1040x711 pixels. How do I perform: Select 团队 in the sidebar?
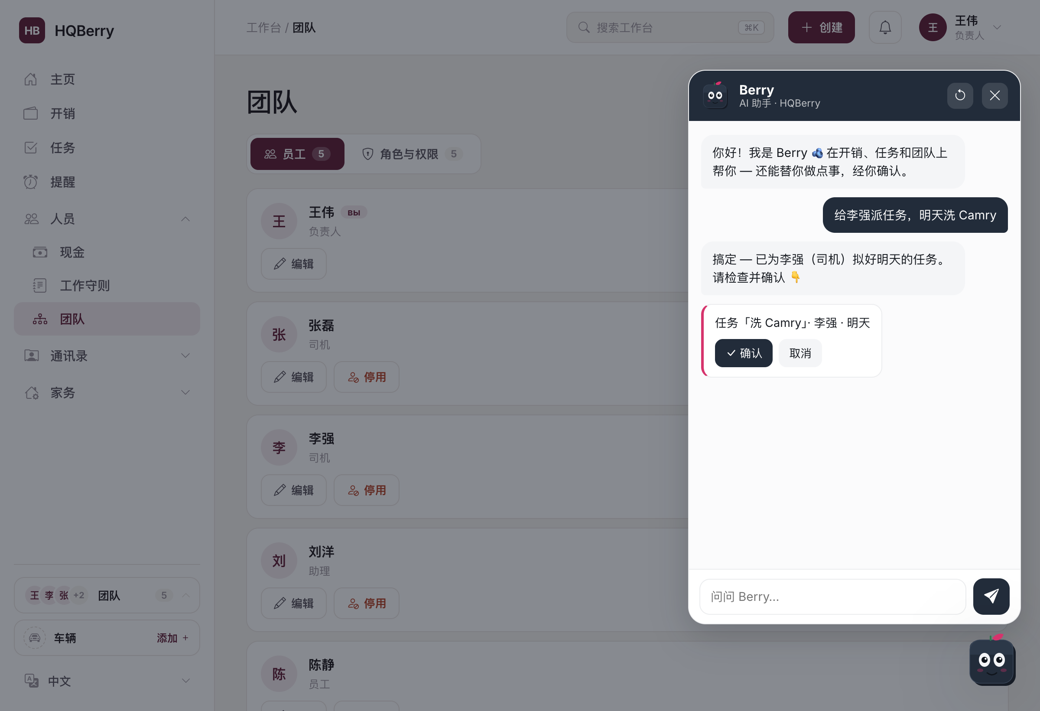[107, 319]
